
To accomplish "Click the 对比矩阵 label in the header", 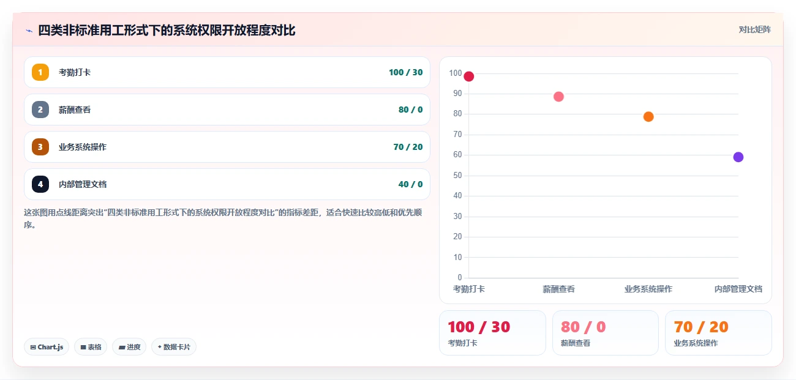I will 754,29.
